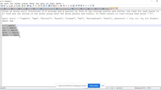
Task: Open the Tools menu
Action: tap(37, 3)
